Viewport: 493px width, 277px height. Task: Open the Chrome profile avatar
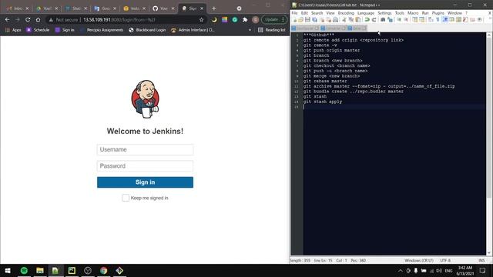click(255, 19)
